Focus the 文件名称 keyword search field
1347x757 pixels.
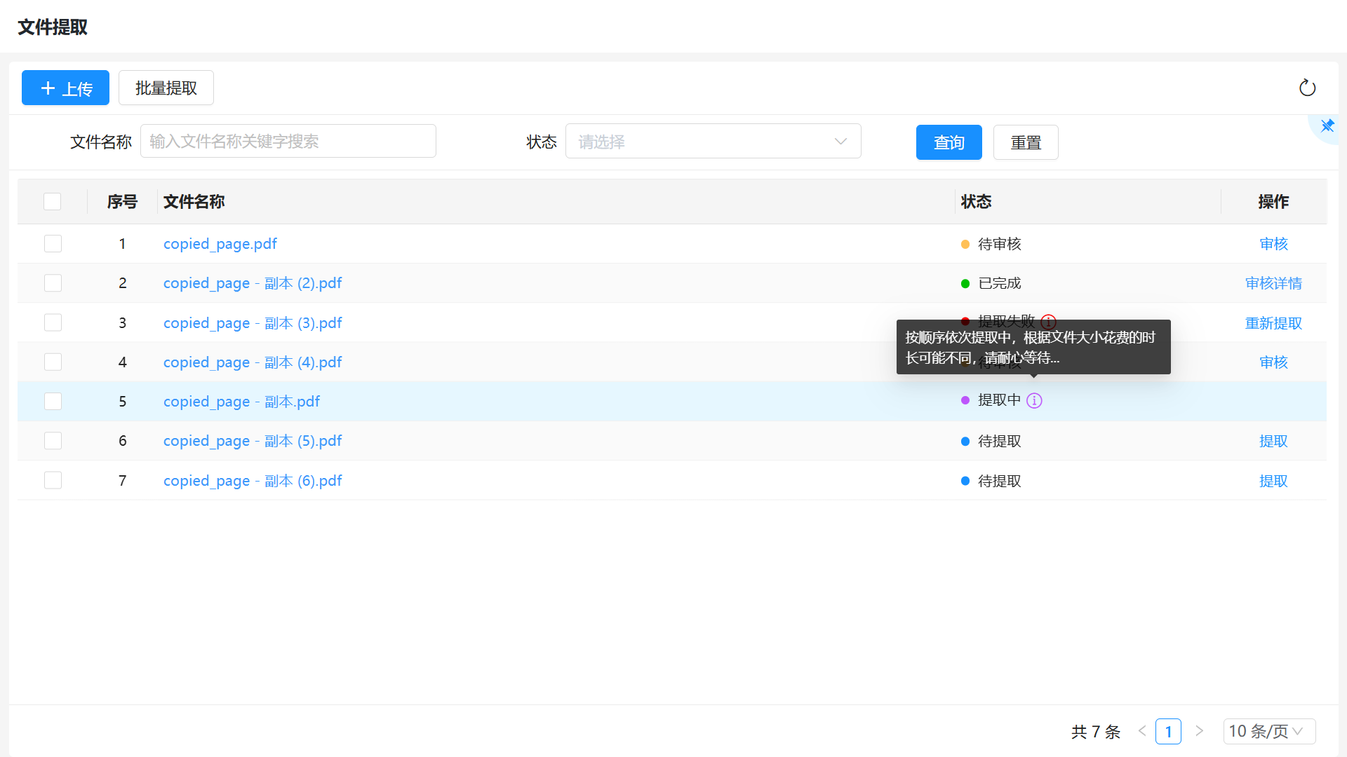(x=288, y=142)
